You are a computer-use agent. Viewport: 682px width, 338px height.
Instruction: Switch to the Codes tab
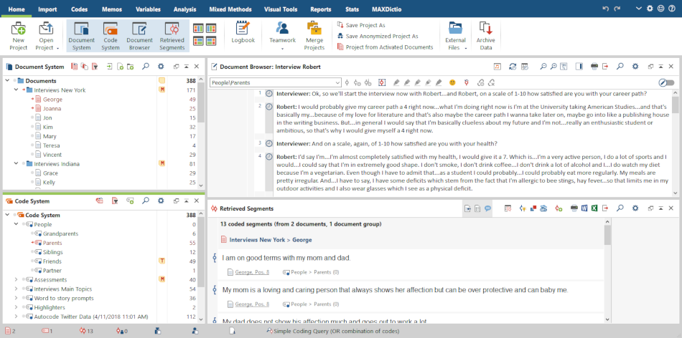pos(79,9)
